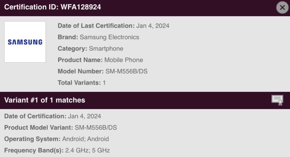Click the Mobile Phone product name value
Viewport: 290px width, 157px height.
click(124, 60)
